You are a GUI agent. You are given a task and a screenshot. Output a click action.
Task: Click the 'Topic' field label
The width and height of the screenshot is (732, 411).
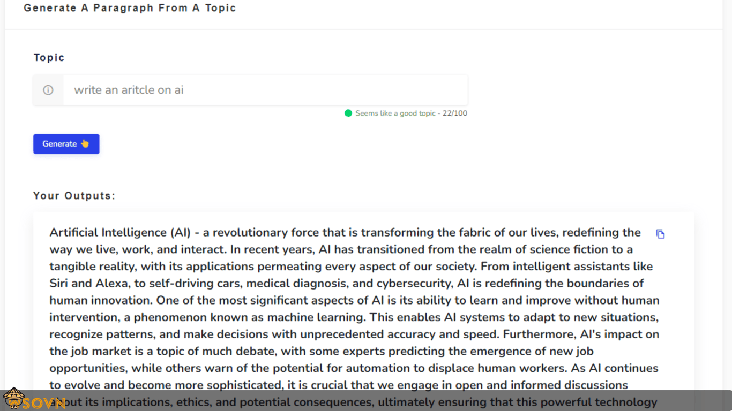coord(49,57)
